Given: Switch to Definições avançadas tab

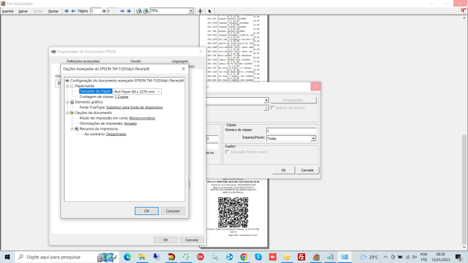Looking at the screenshot, I should point(83,61).
